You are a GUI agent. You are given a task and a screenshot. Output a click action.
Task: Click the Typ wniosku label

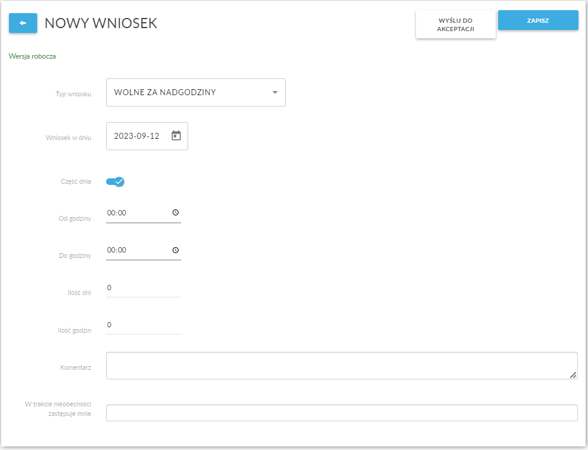click(74, 94)
